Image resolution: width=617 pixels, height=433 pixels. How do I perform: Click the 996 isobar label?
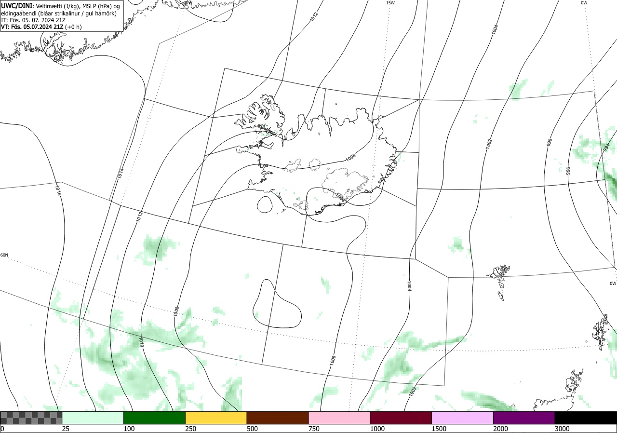click(x=568, y=170)
